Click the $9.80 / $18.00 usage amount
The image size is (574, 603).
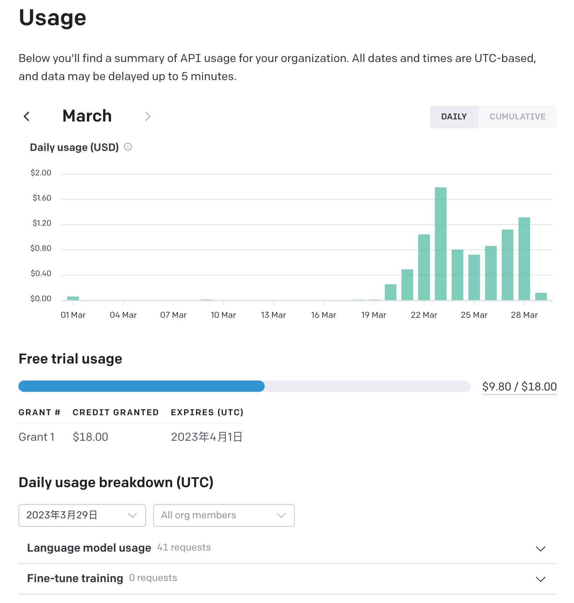[x=519, y=387]
